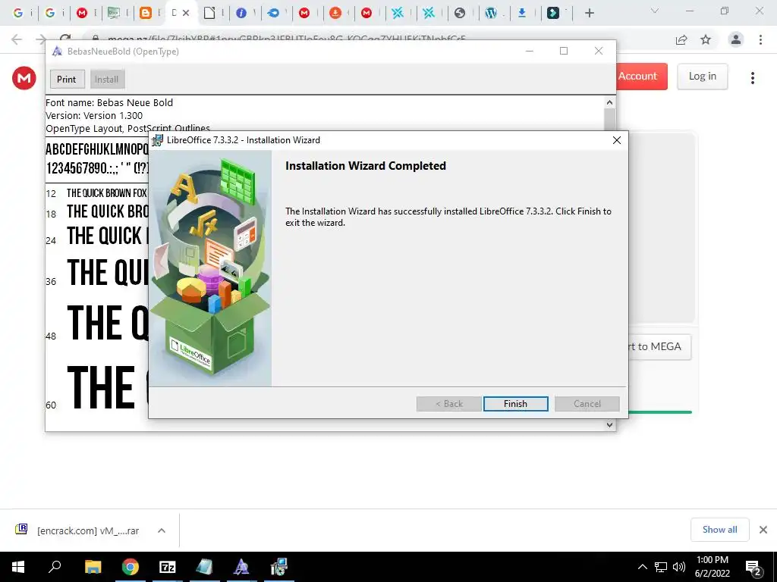Click the font viewer scrollbar thumb
Image resolution: width=777 pixels, height=582 pixels.
pyautogui.click(x=609, y=120)
